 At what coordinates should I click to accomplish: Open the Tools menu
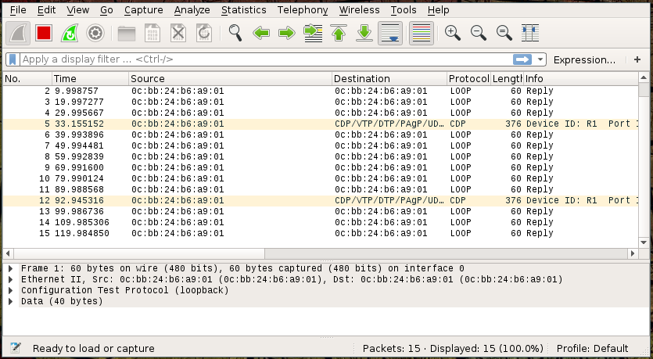point(404,10)
